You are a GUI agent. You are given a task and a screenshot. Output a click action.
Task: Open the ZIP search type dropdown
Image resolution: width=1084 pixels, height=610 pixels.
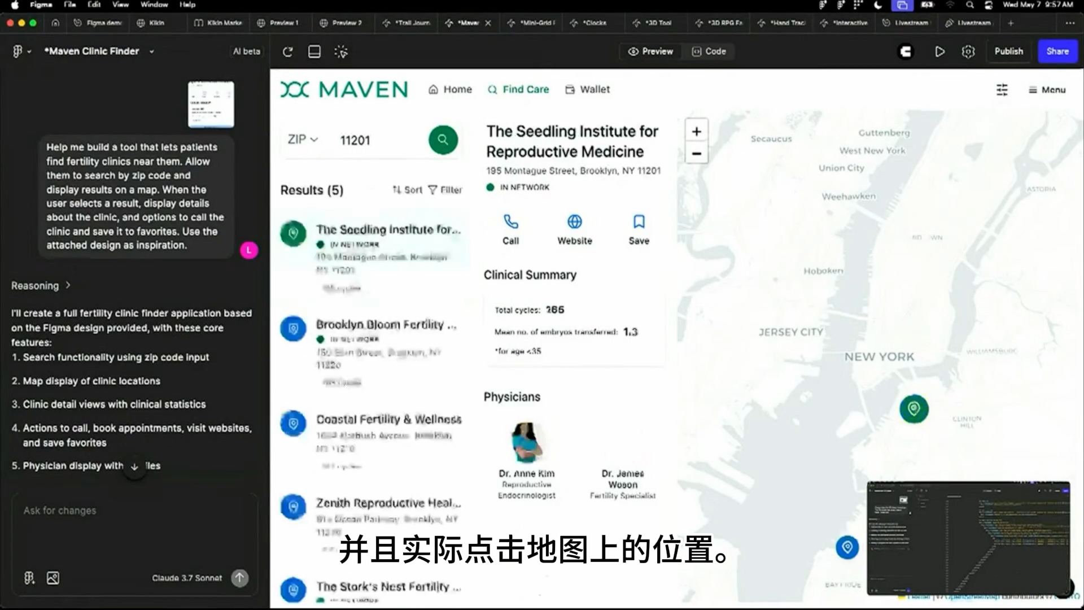pyautogui.click(x=303, y=140)
